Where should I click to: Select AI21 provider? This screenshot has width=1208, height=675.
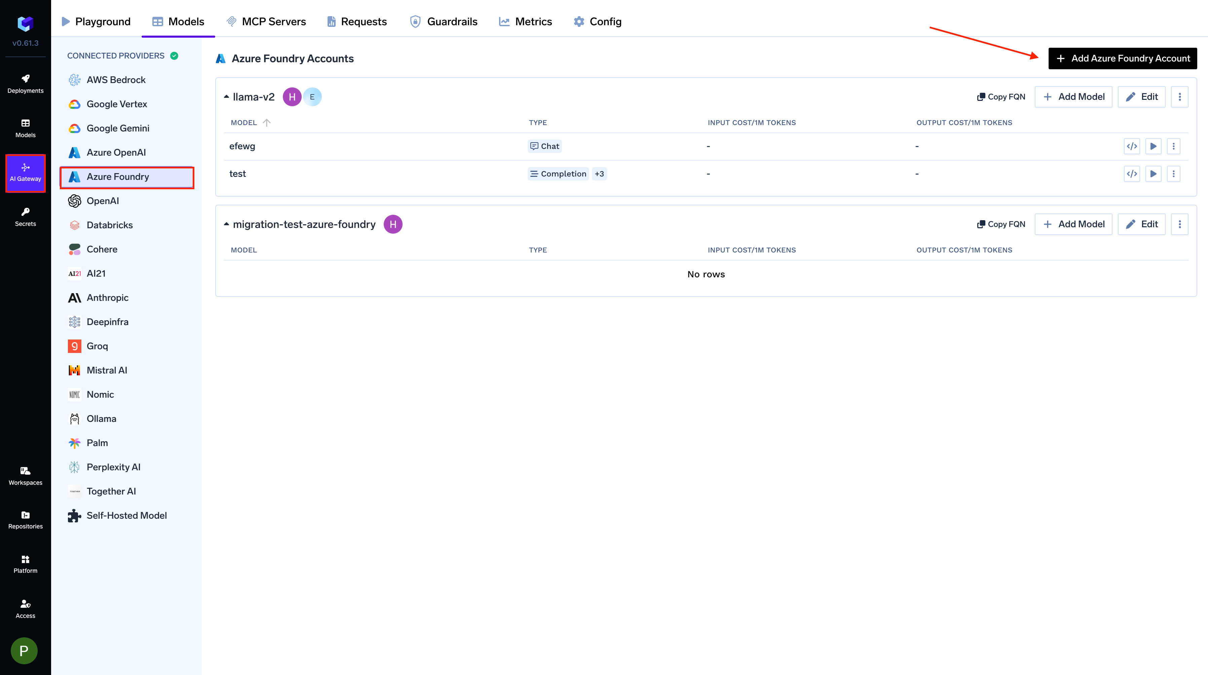pos(126,274)
